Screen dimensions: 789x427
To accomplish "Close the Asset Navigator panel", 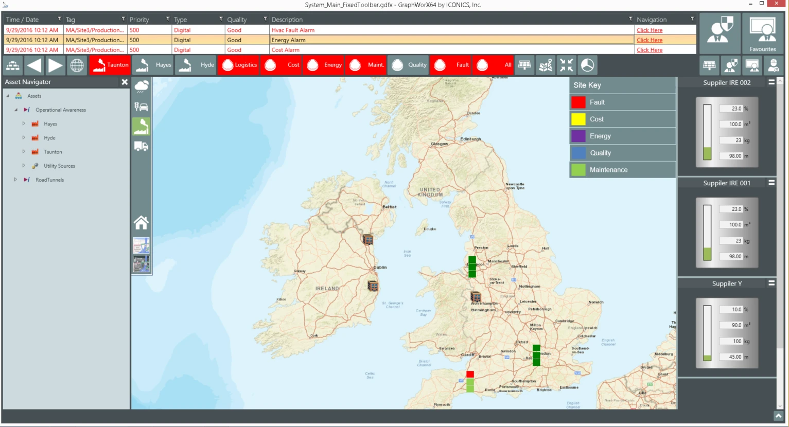I will click(125, 82).
